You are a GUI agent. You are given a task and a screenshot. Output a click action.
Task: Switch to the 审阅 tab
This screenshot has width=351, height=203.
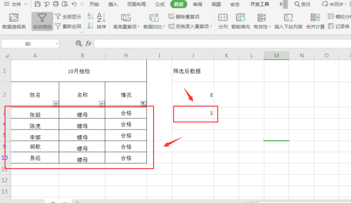[x=197, y=4]
